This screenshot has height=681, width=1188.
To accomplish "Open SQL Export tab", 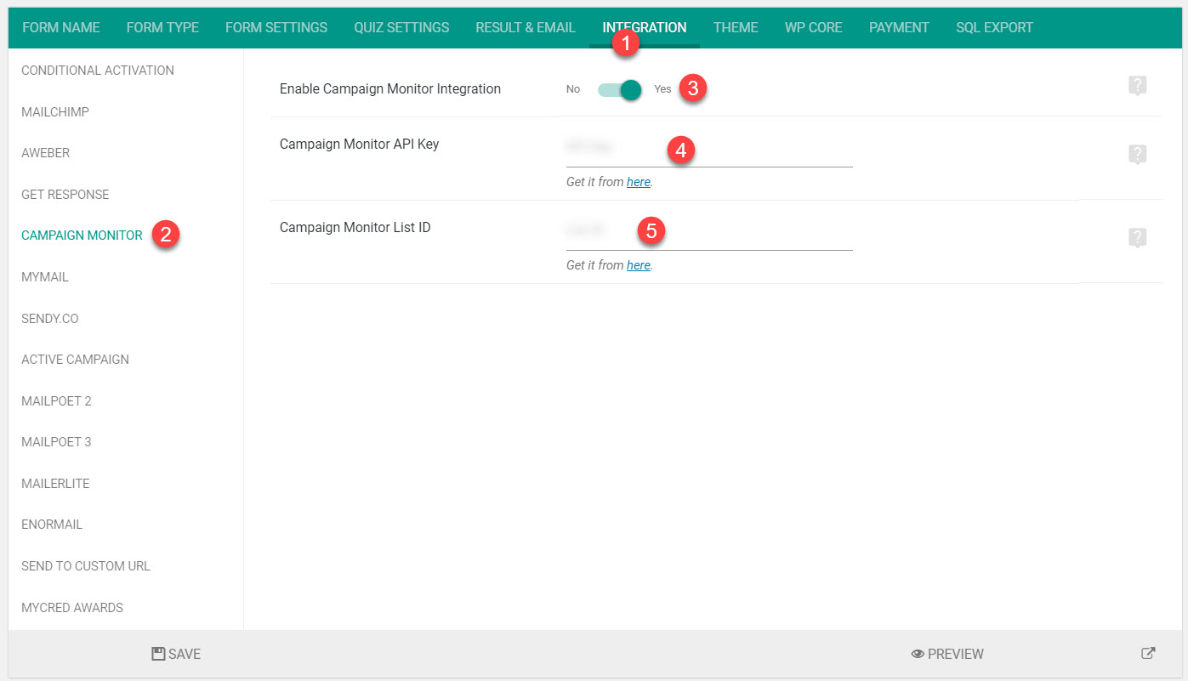I will tap(994, 27).
